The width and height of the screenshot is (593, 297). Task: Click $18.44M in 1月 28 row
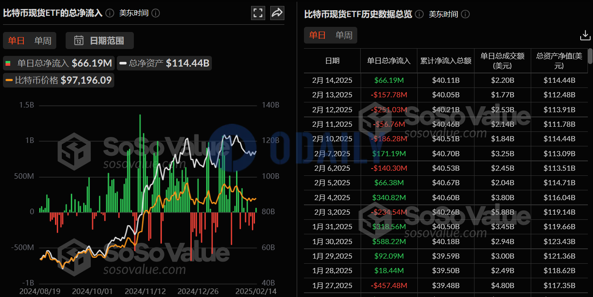click(389, 271)
